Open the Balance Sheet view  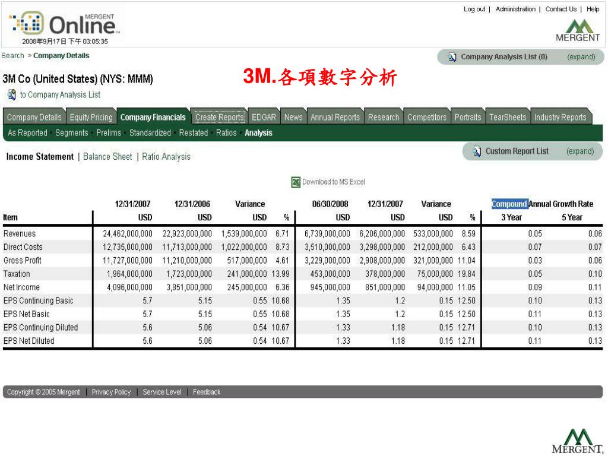click(107, 157)
